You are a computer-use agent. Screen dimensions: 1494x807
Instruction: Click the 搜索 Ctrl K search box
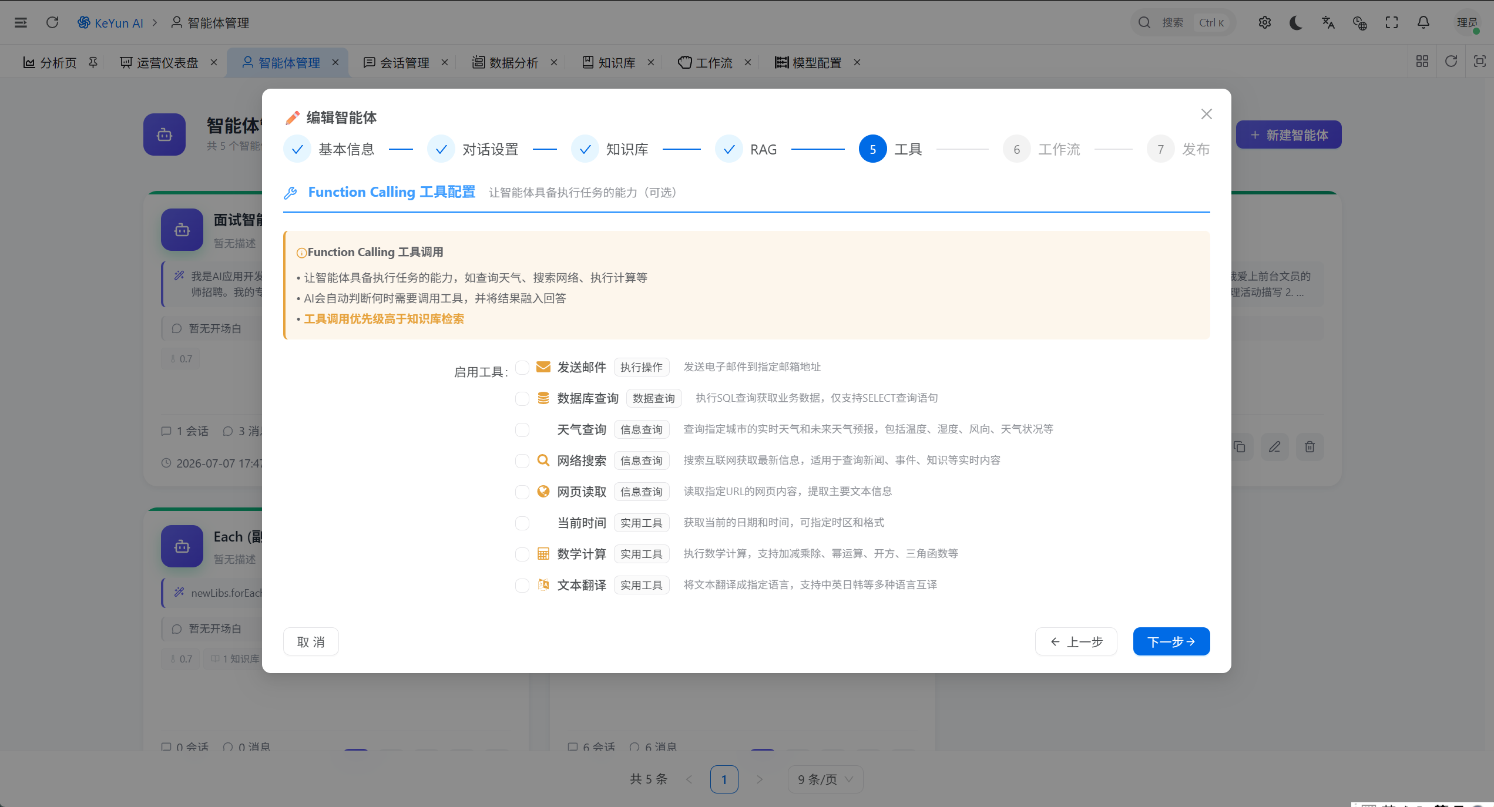[1184, 23]
